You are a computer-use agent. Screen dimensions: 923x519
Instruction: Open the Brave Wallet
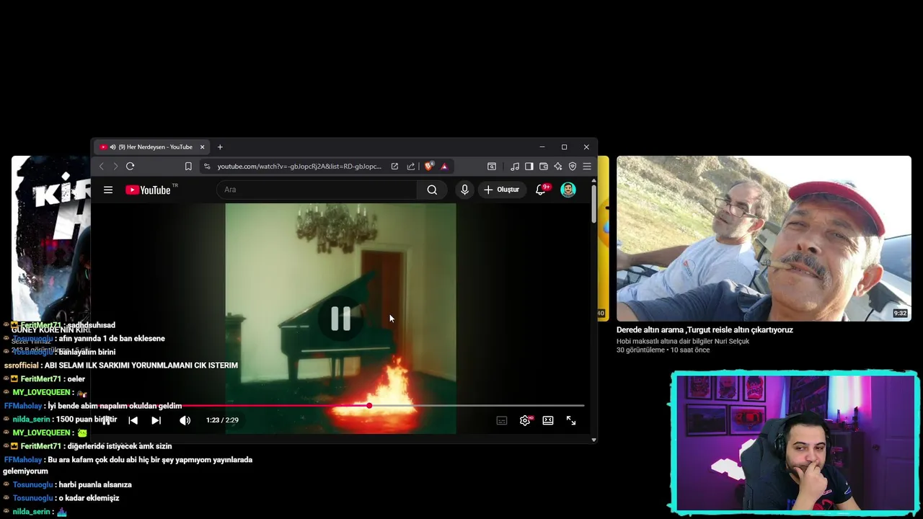[x=544, y=167]
